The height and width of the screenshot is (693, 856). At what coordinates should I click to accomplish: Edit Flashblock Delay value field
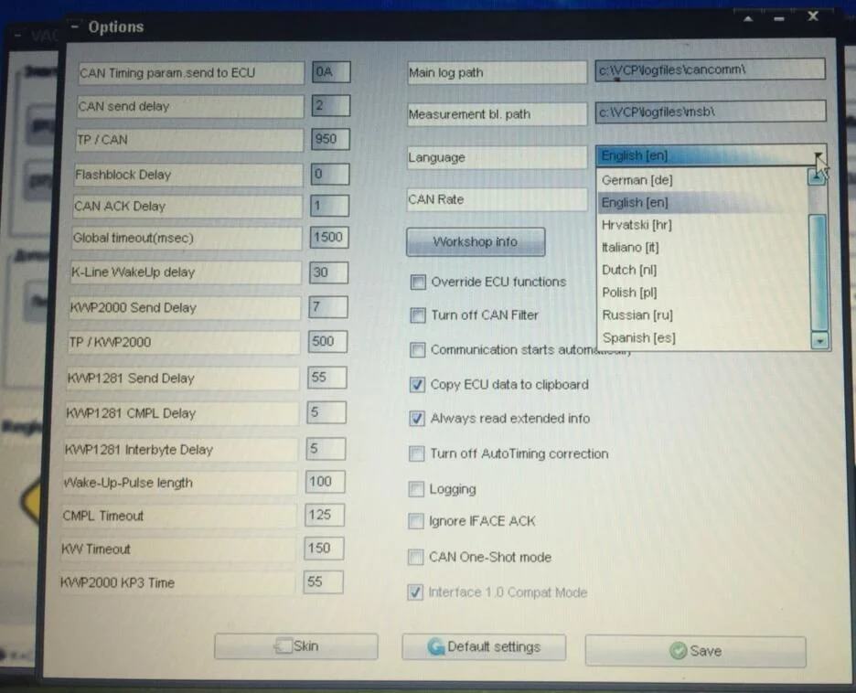[x=330, y=174]
